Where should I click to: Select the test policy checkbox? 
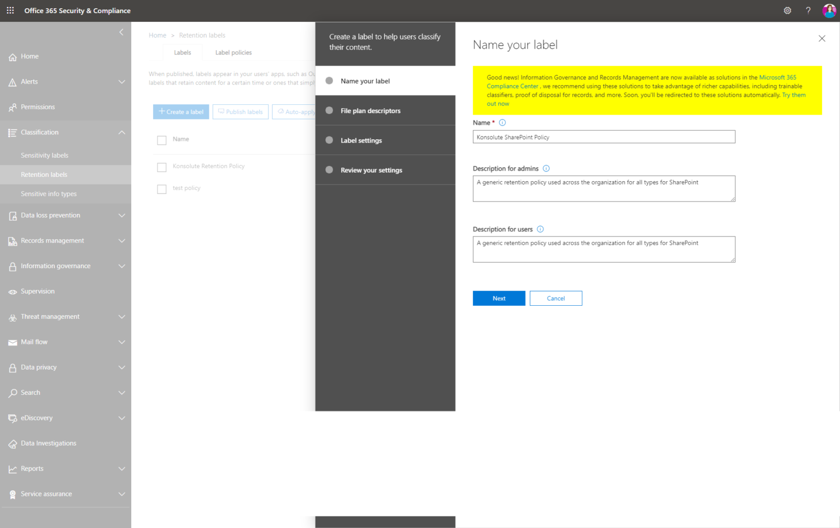click(x=161, y=189)
